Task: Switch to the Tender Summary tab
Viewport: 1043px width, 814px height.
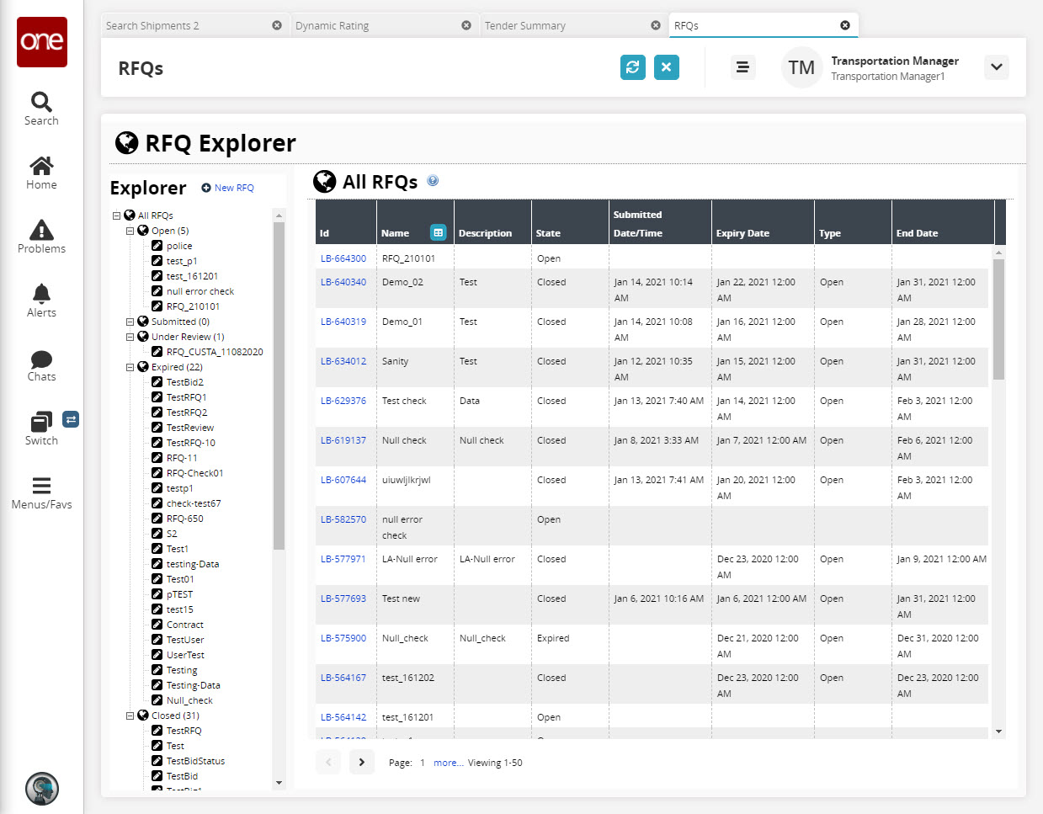Action: pos(525,26)
